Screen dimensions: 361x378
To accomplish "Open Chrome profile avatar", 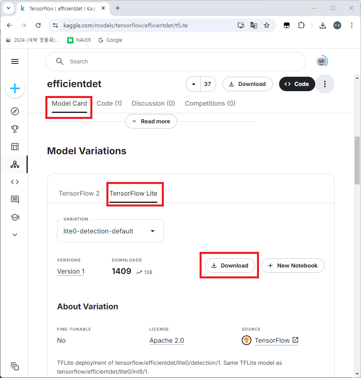I will click(337, 25).
